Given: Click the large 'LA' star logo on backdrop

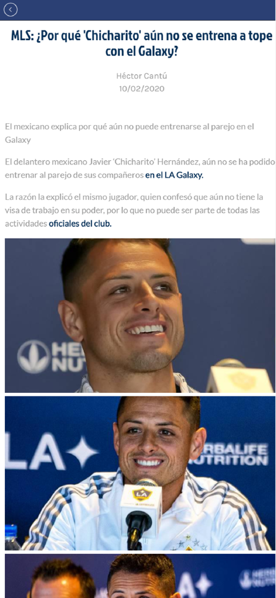Looking at the screenshot, I should click(51, 452).
